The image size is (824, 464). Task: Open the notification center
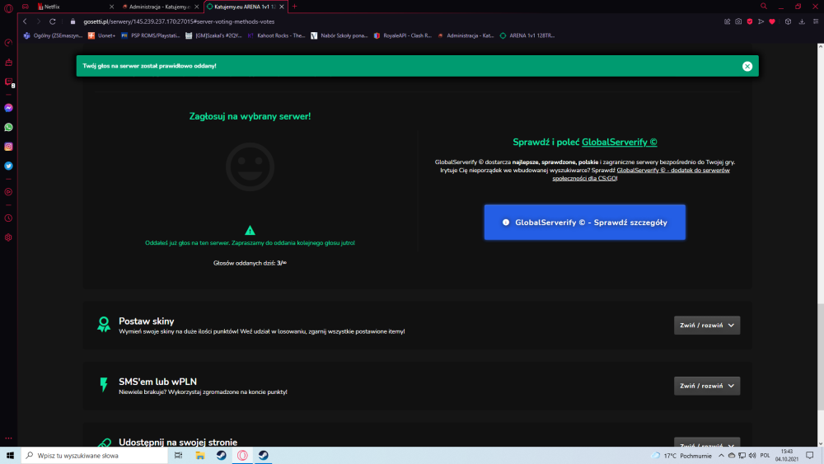click(810, 456)
